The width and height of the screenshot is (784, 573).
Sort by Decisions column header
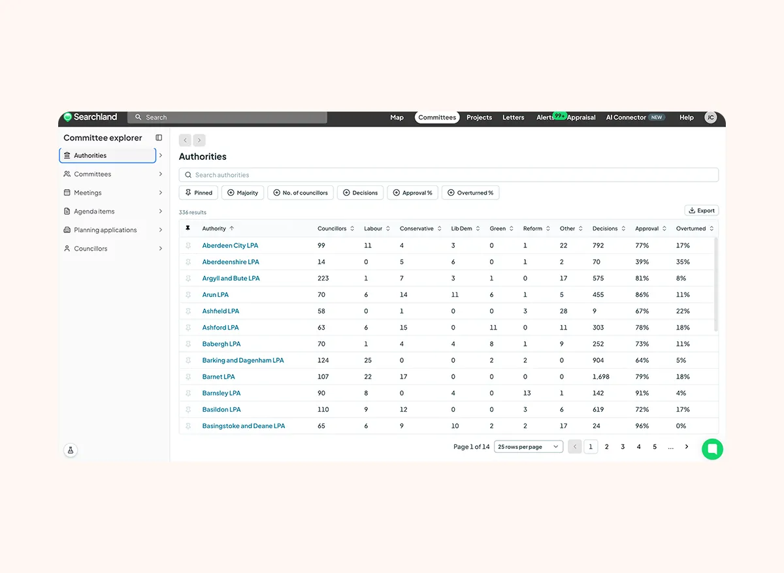click(609, 228)
